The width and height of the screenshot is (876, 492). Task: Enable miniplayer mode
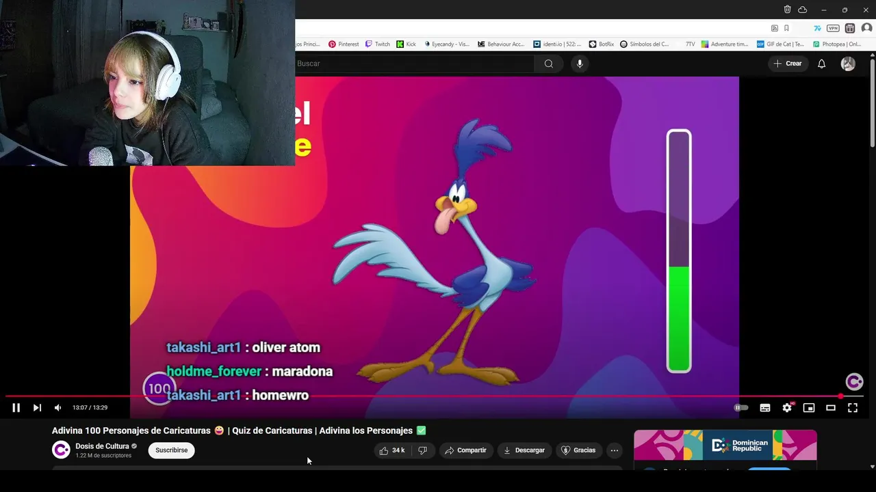tap(809, 407)
